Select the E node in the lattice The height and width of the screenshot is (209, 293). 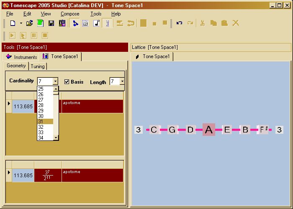227,130
